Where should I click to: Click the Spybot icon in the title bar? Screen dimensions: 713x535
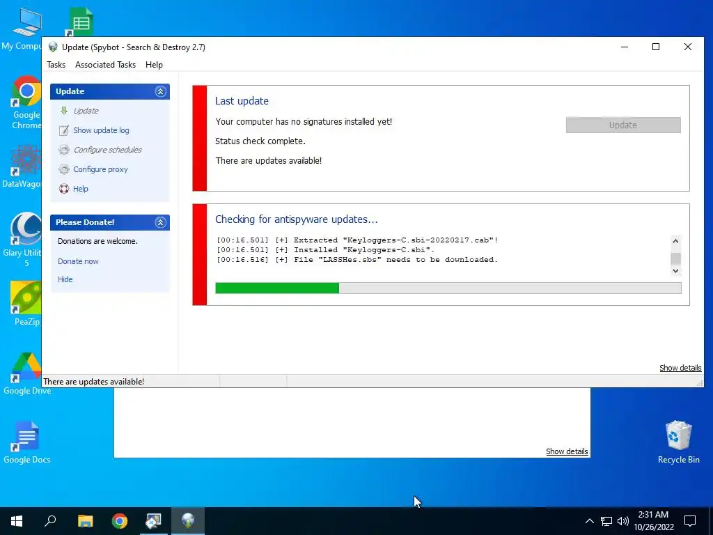click(x=53, y=47)
